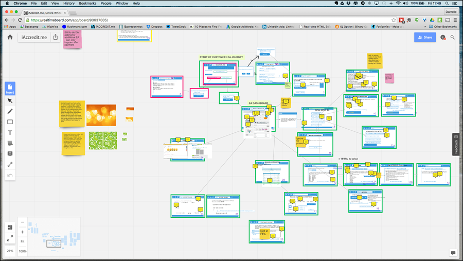
Task: Click the Wi-Fi status icon
Action: pos(398,3)
